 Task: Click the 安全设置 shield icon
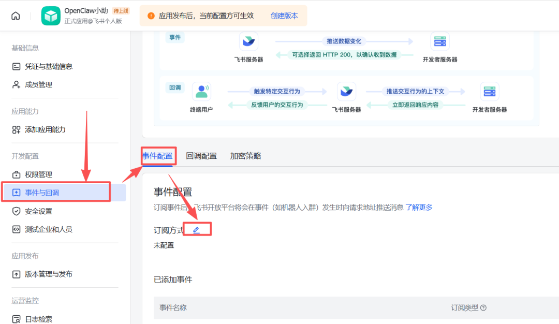(17, 211)
